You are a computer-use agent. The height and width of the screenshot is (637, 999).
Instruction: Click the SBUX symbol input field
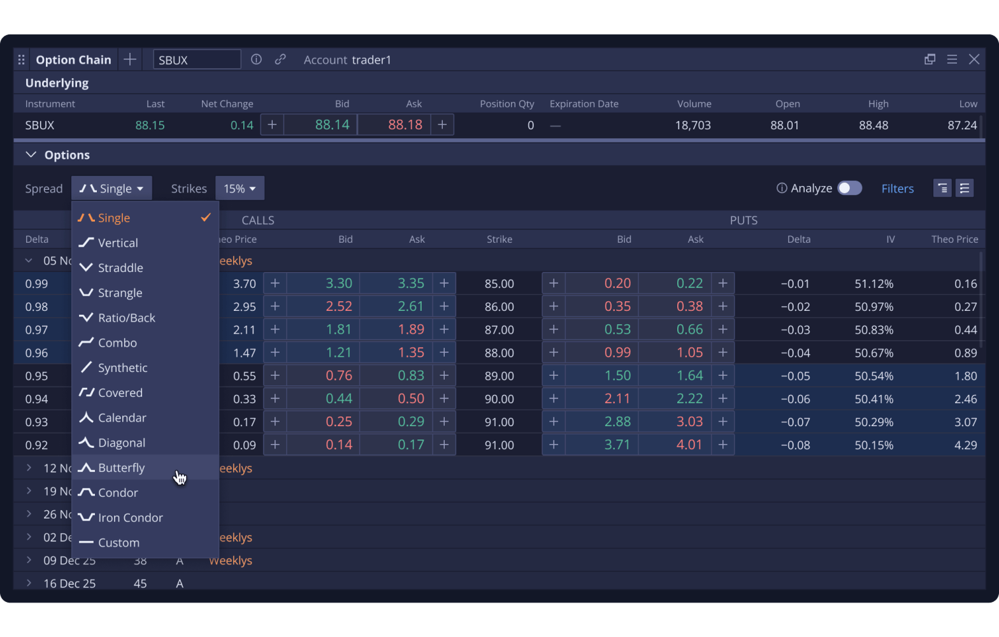point(197,59)
